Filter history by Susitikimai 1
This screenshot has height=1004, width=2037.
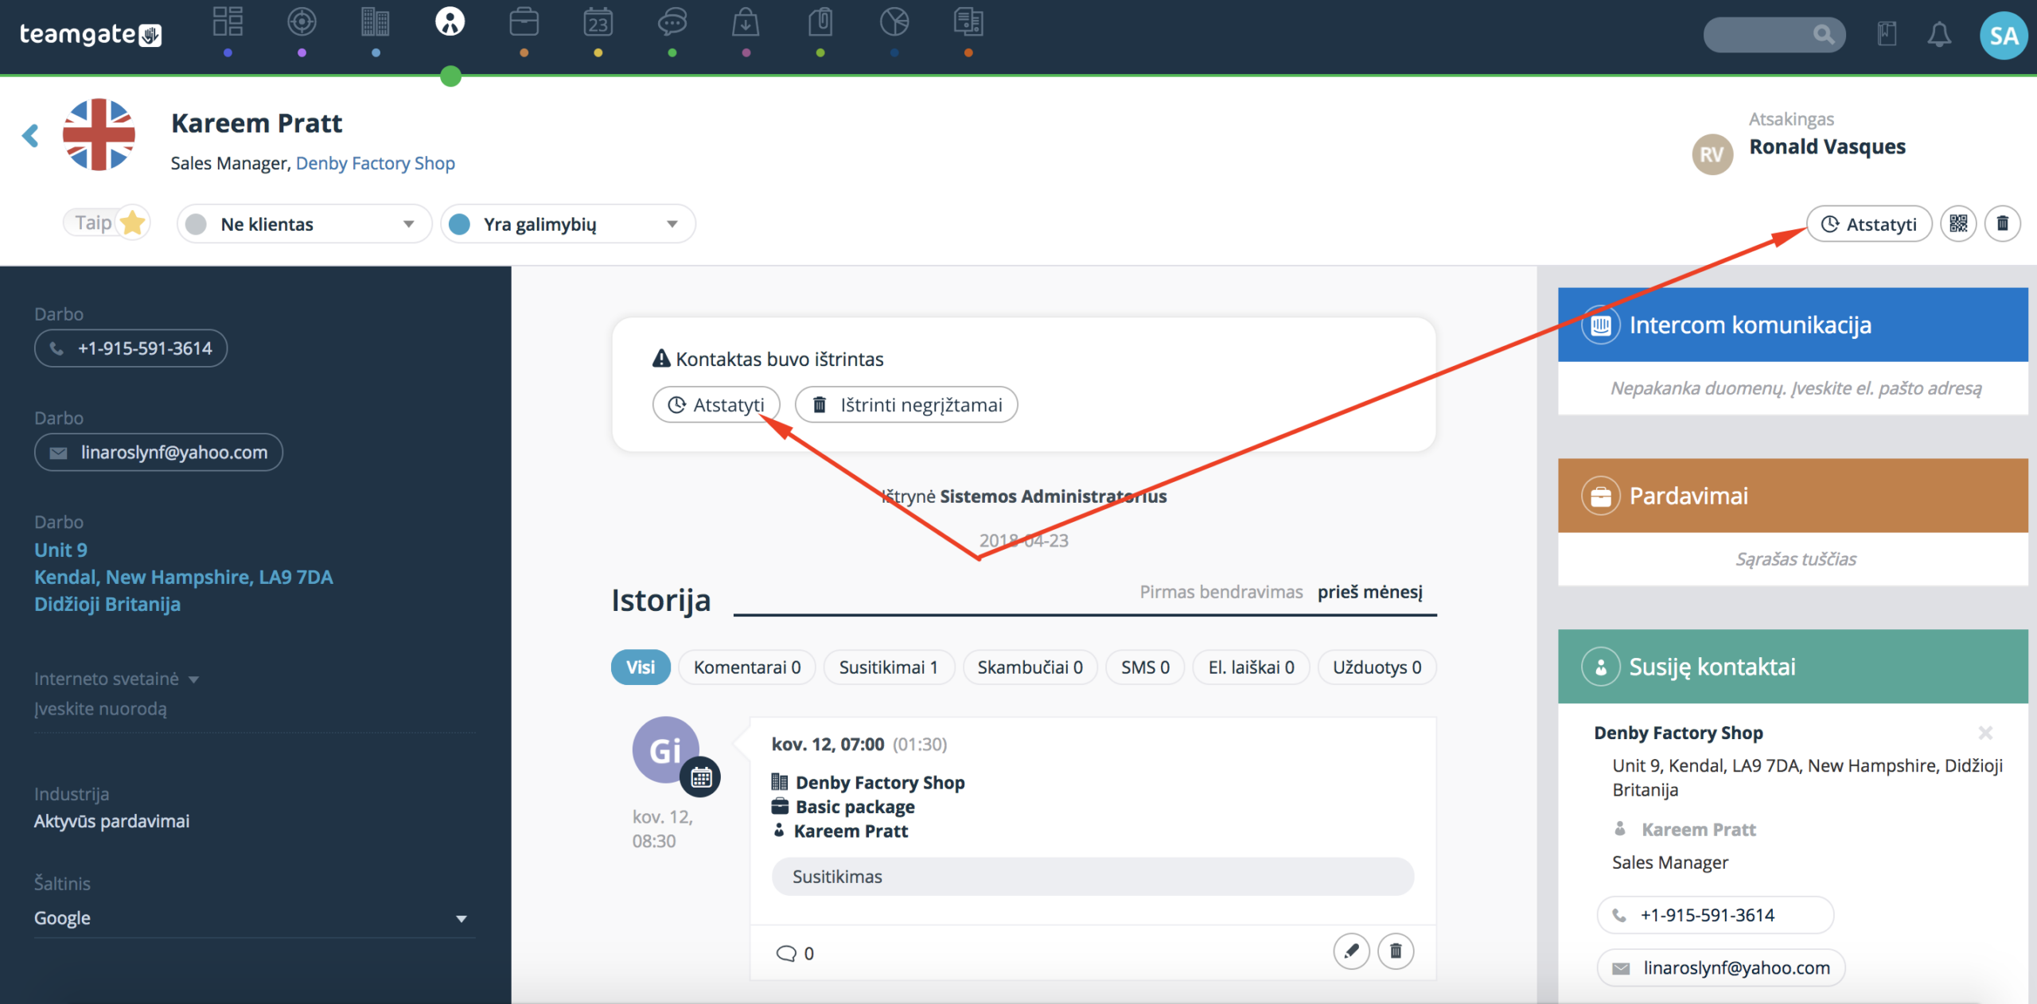tap(888, 667)
